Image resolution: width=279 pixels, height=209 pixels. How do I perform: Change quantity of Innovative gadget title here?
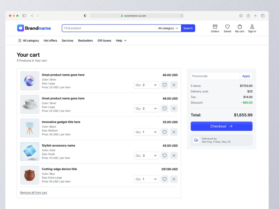point(146,132)
